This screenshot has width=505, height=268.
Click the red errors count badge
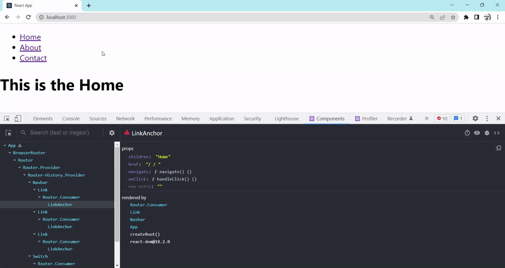click(x=443, y=119)
